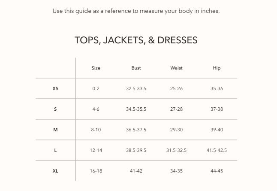Click the 12-14 size cell
The image size is (277, 191).
tap(96, 150)
